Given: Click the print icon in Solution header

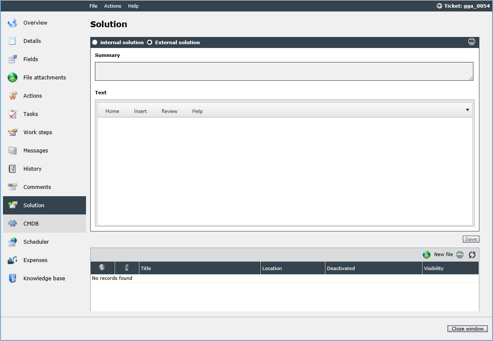Looking at the screenshot, I should (471, 42).
